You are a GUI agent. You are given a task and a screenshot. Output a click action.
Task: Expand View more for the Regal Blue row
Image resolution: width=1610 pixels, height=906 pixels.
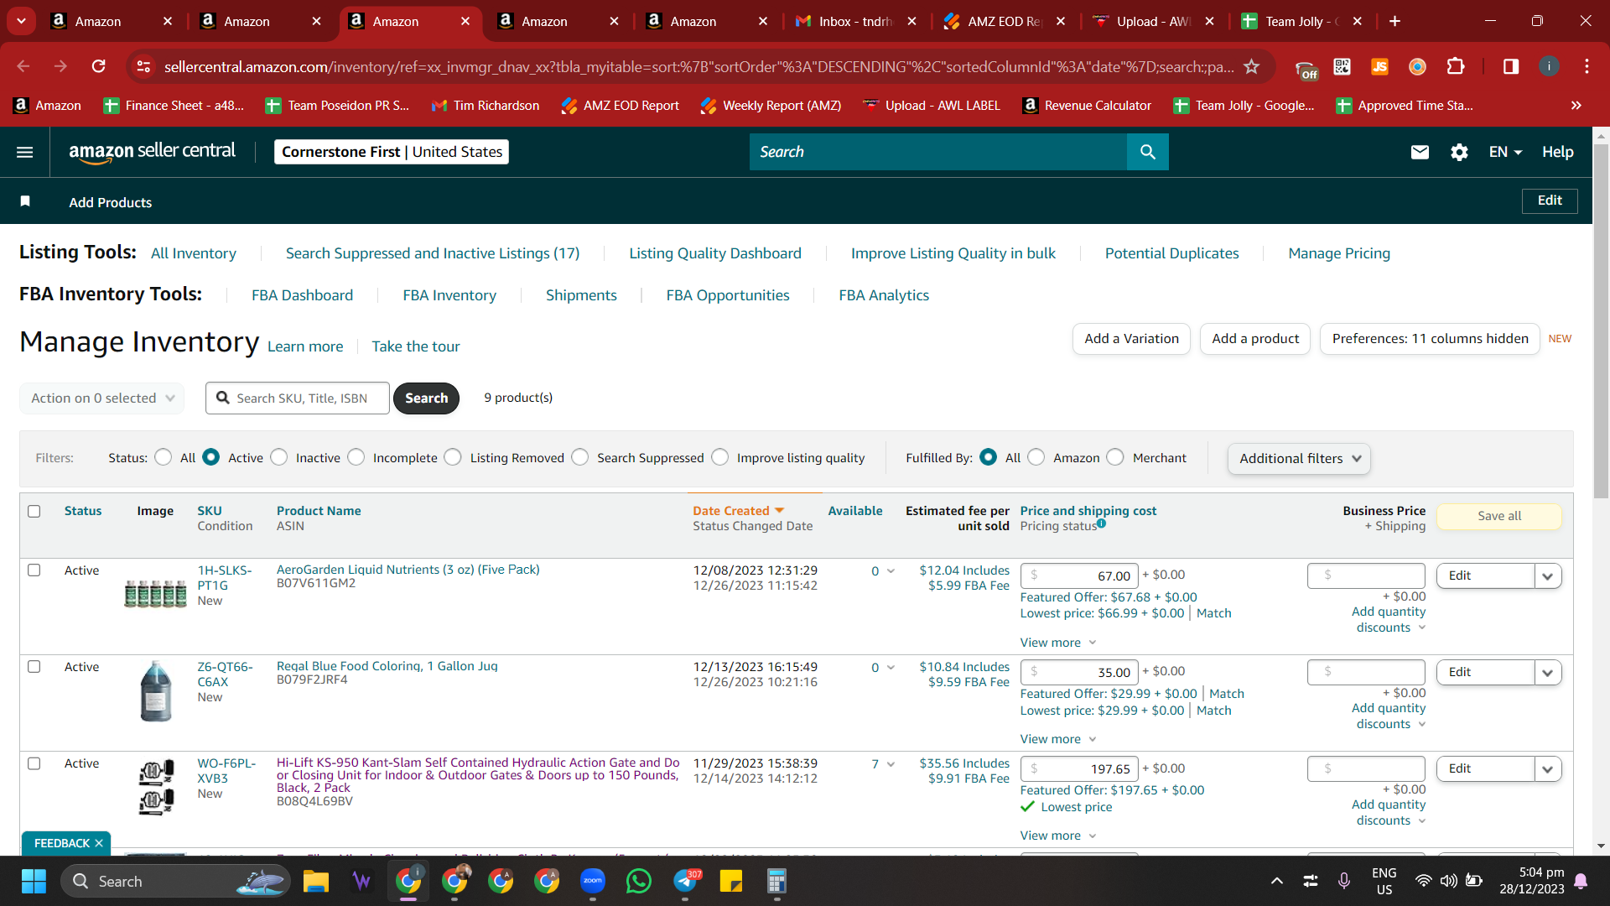[x=1058, y=739]
